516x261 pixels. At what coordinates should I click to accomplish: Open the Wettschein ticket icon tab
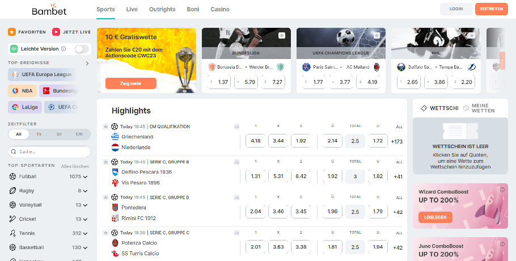(x=424, y=108)
